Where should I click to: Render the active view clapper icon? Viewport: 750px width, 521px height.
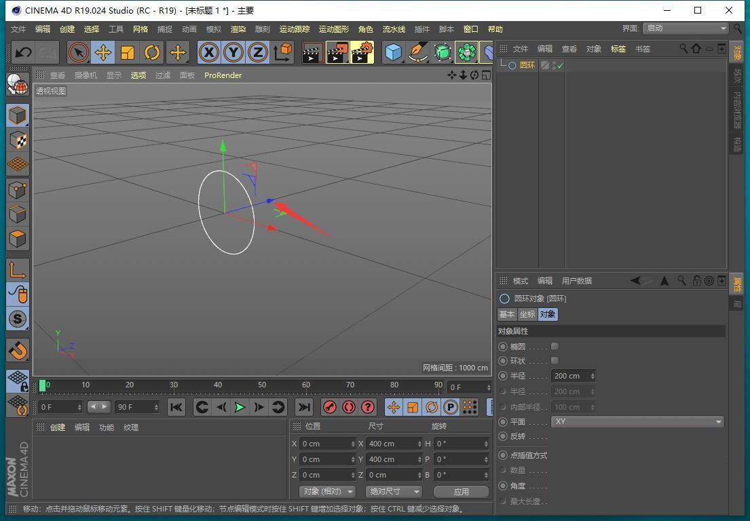coord(313,52)
